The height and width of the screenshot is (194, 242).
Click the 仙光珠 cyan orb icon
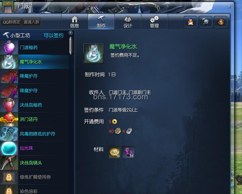coord(9,148)
